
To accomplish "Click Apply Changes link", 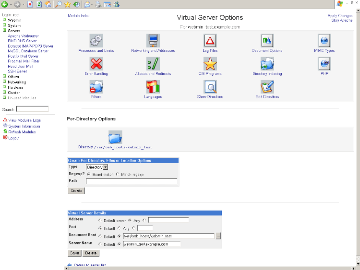I will coord(340,16).
